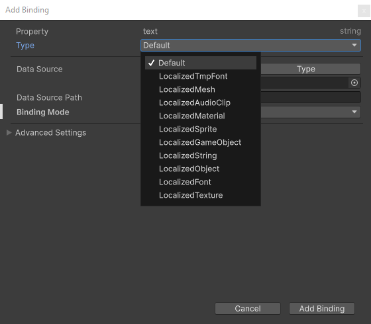Viewport: 371px width, 324px height.
Task: Choose LocalizedFont option
Action: [201, 182]
